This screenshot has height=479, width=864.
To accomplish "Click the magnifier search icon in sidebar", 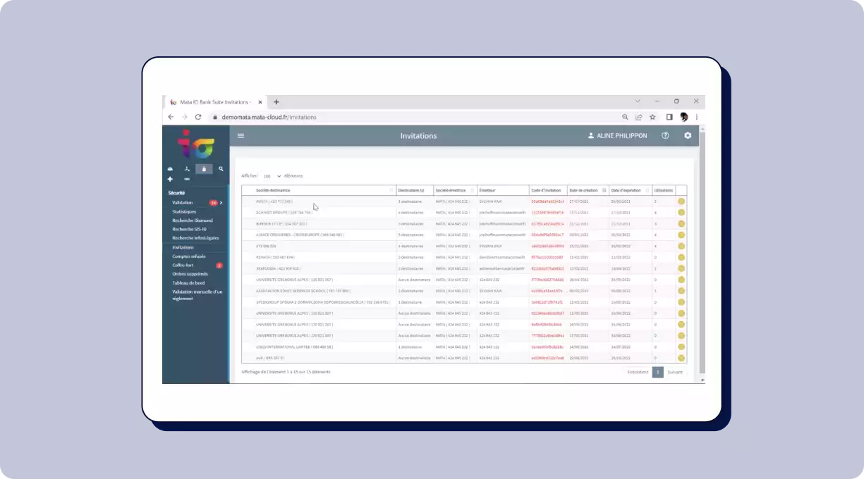I will click(221, 169).
